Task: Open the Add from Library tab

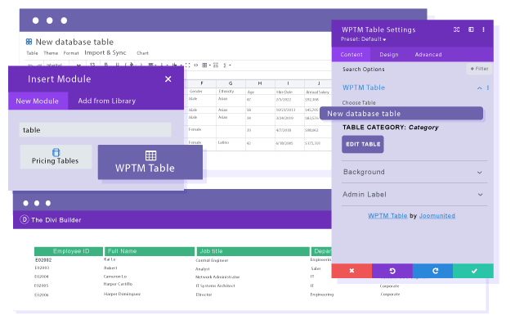Action: point(107,101)
